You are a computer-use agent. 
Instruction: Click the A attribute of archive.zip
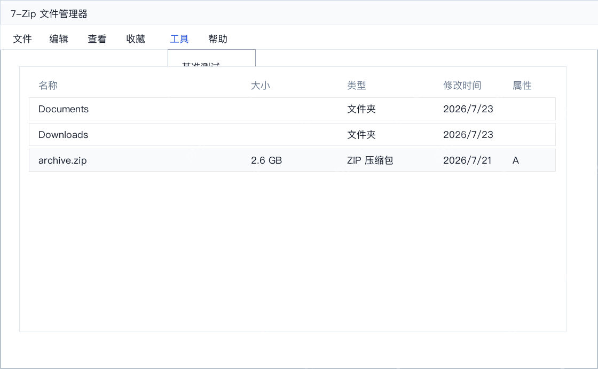point(516,160)
